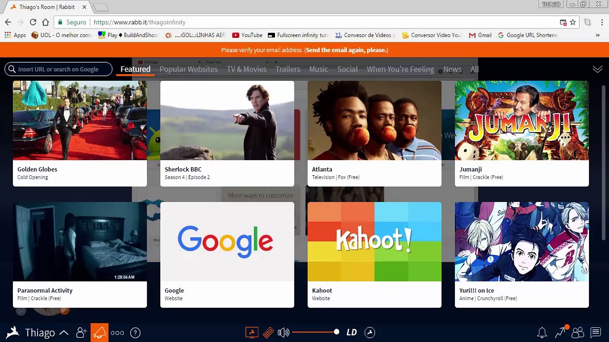609x342 pixels.
Task: Open the UOL bookmark
Action: 62,35
